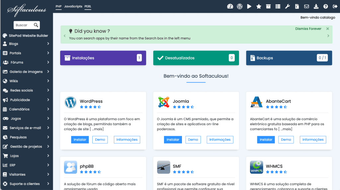Image resolution: width=340 pixels, height=190 pixels.
Task: Install Joomla with Instalar button
Action: pyautogui.click(x=173, y=140)
